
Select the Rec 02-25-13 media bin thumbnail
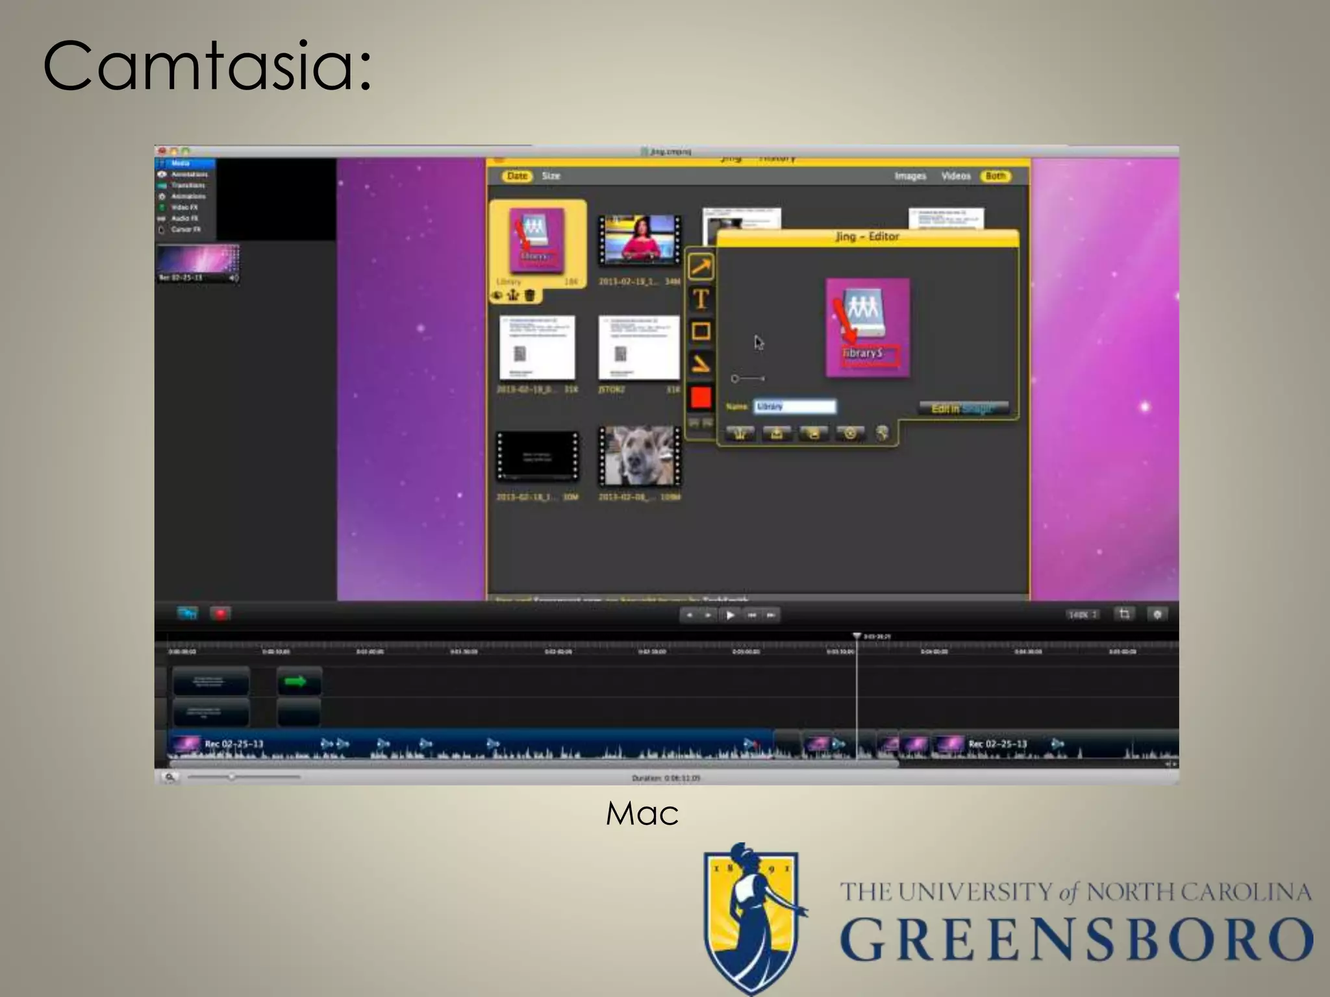(x=197, y=264)
